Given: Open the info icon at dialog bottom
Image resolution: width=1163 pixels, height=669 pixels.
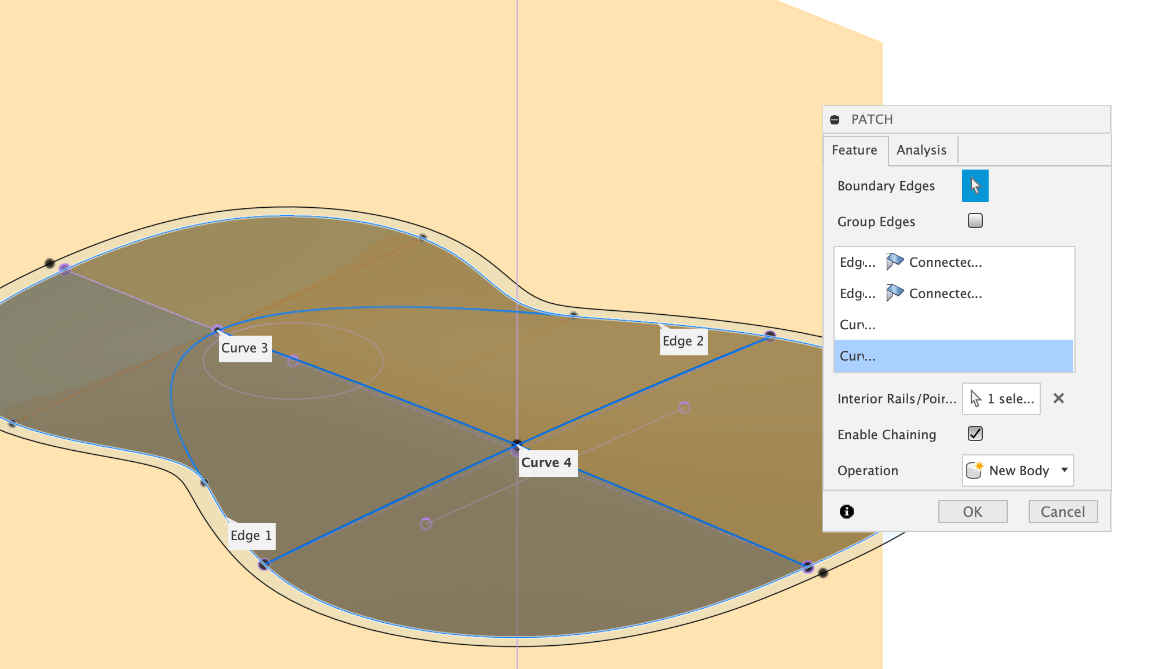Looking at the screenshot, I should coord(846,512).
